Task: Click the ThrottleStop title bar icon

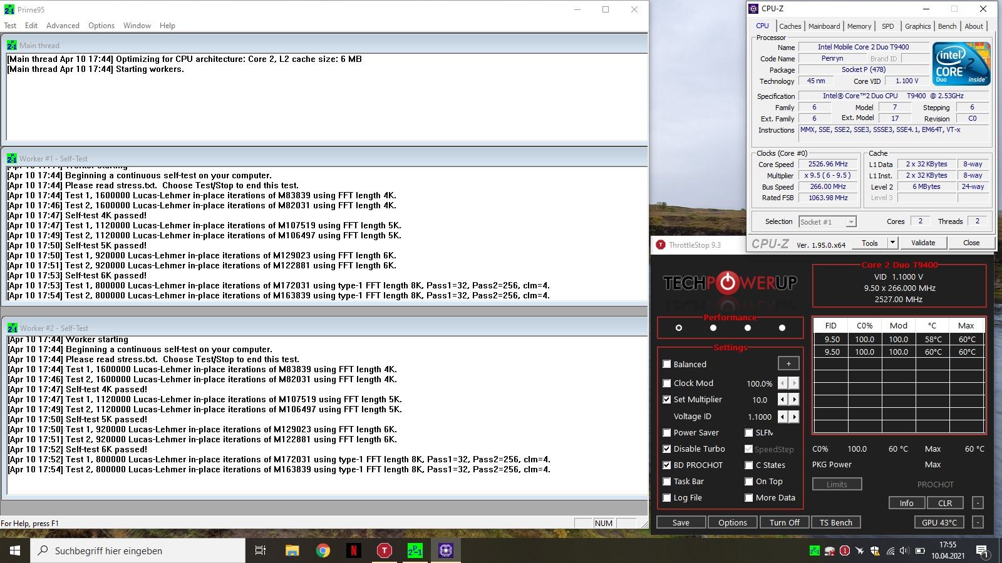Action: (x=660, y=245)
